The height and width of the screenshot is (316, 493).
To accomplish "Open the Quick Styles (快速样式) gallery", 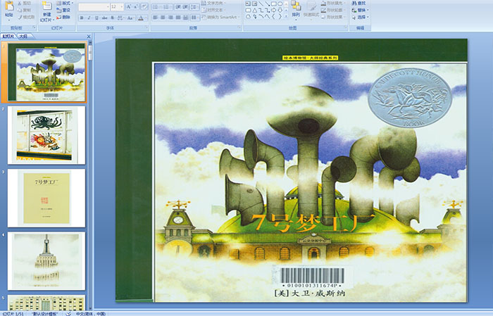I will pyautogui.click(x=311, y=11).
